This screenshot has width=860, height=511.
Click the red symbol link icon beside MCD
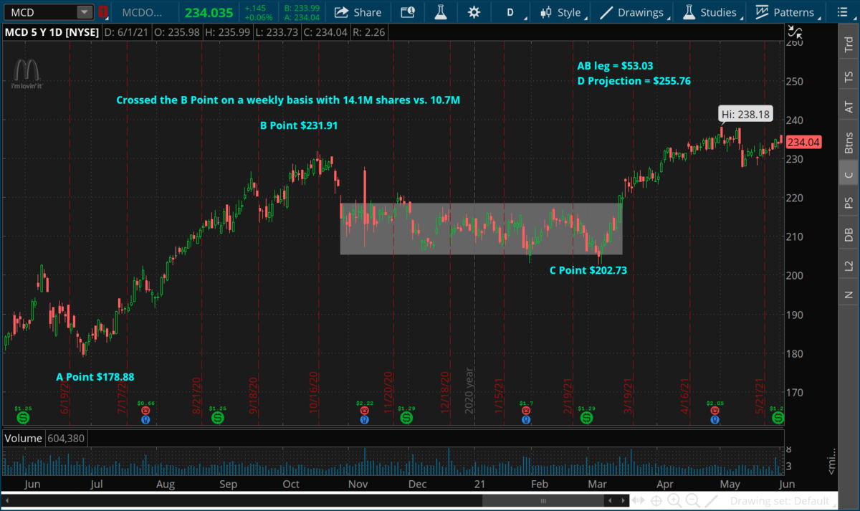tap(103, 12)
